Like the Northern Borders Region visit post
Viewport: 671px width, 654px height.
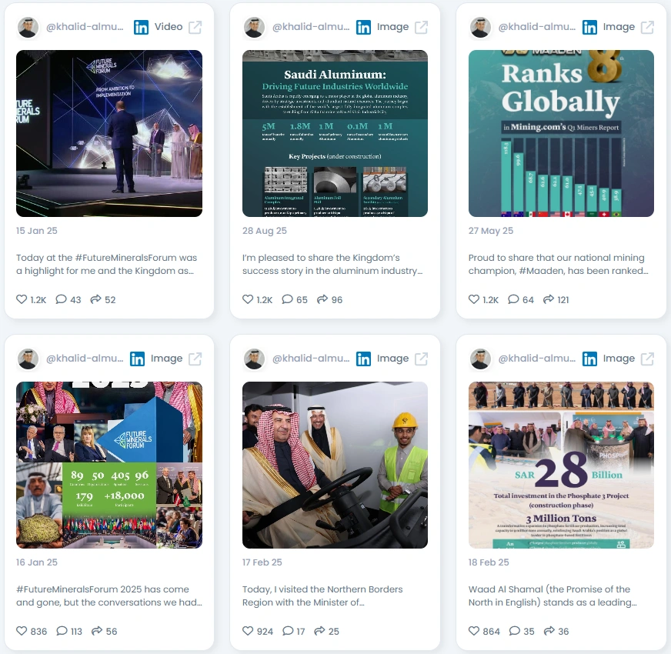(x=248, y=630)
